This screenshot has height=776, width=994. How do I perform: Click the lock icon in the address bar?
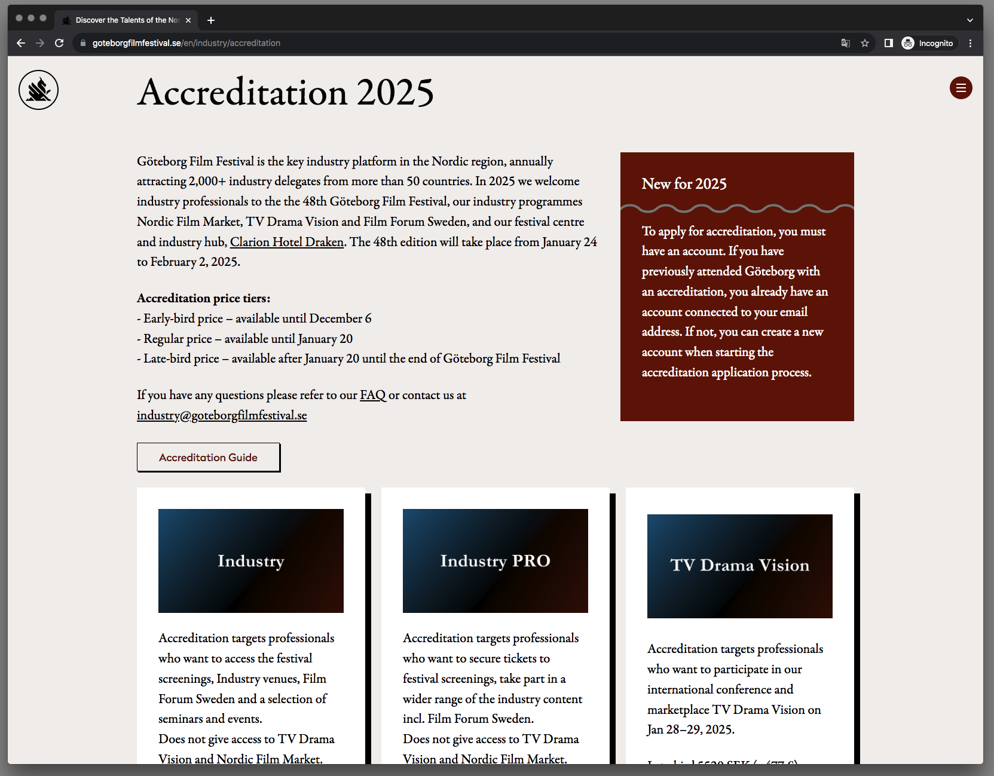click(x=83, y=43)
